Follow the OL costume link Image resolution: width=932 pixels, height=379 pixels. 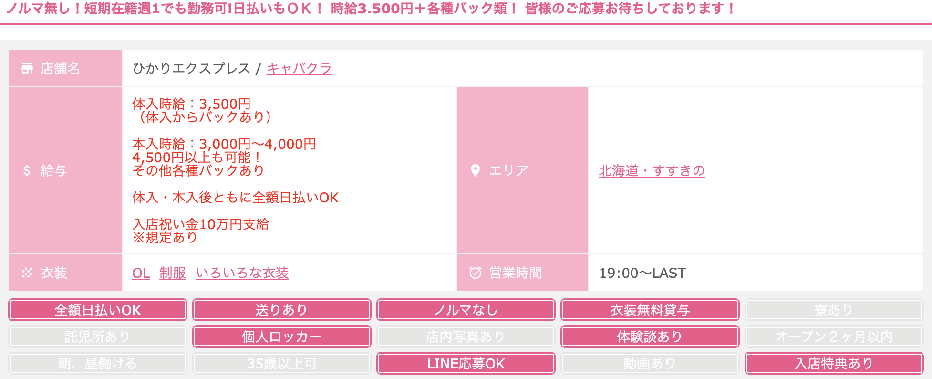click(x=141, y=273)
